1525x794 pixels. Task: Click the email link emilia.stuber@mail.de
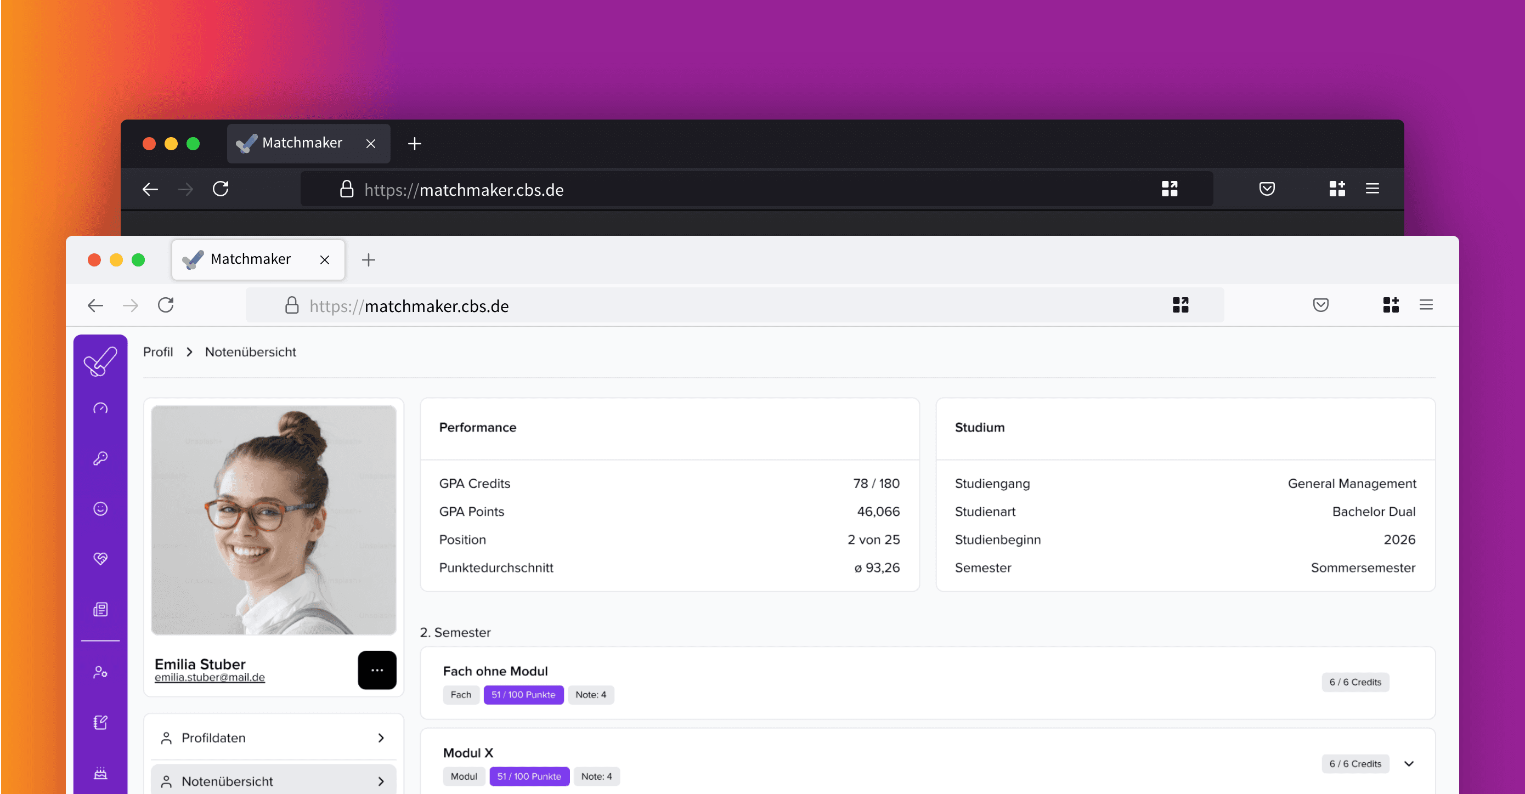click(x=210, y=677)
